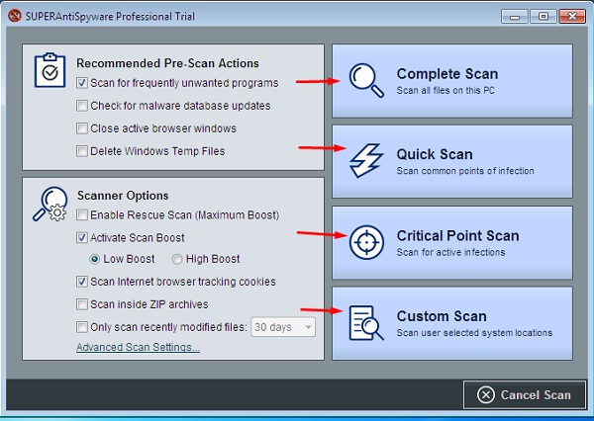Start Critical Point Scan via its title text
The image size is (594, 421).
pyautogui.click(x=457, y=235)
